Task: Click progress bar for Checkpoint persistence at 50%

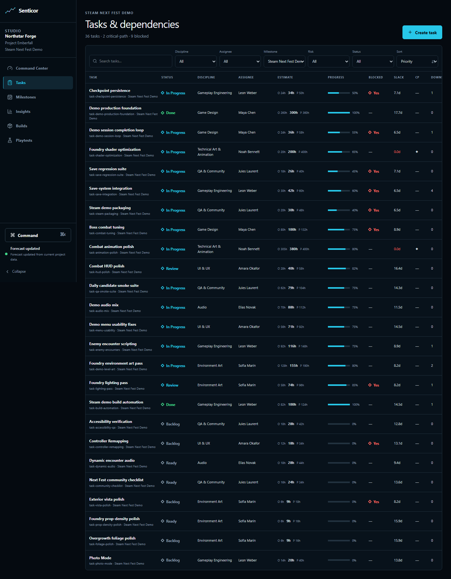Action: [x=339, y=93]
